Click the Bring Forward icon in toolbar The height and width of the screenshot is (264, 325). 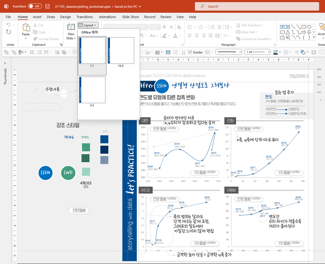click(7, 52)
